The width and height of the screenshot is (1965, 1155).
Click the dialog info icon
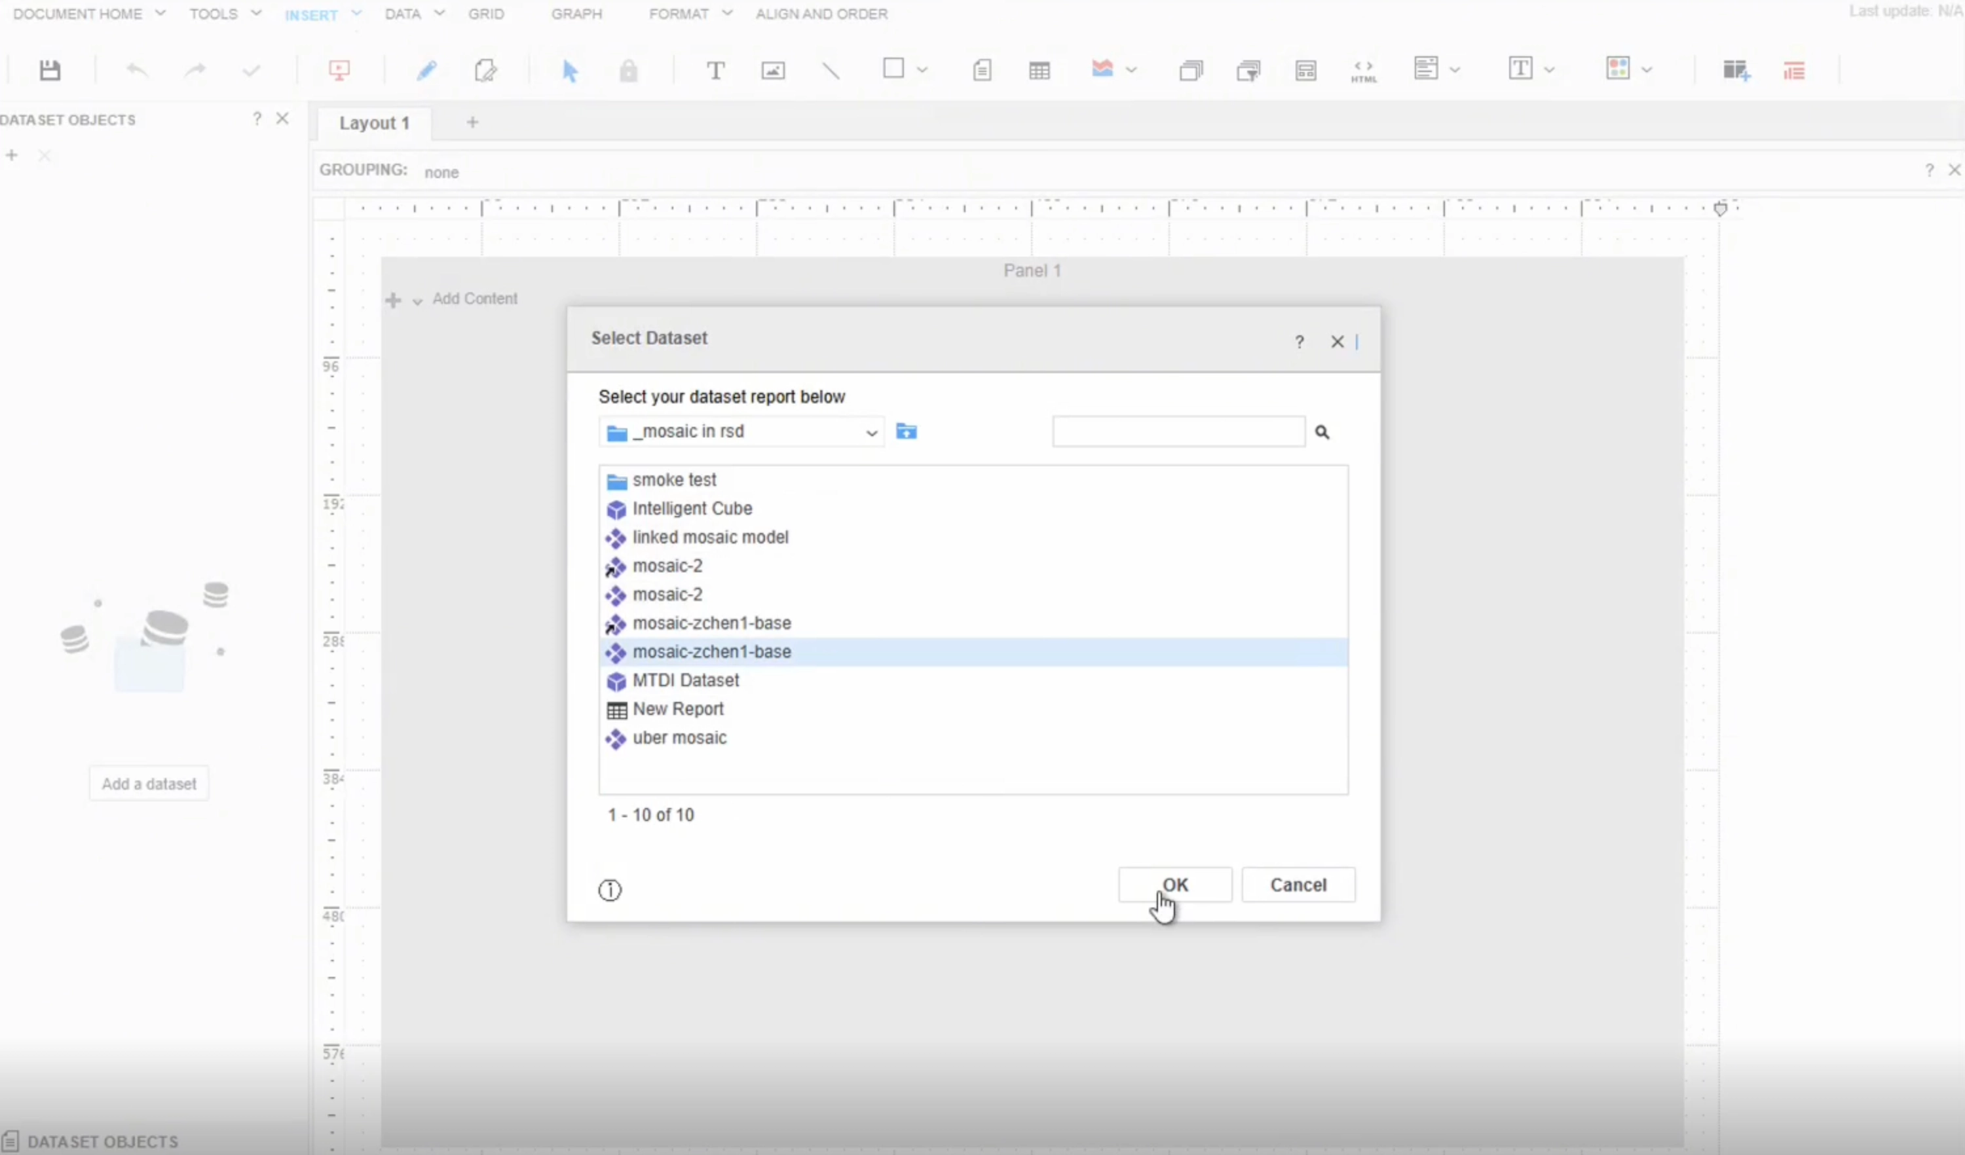point(610,889)
